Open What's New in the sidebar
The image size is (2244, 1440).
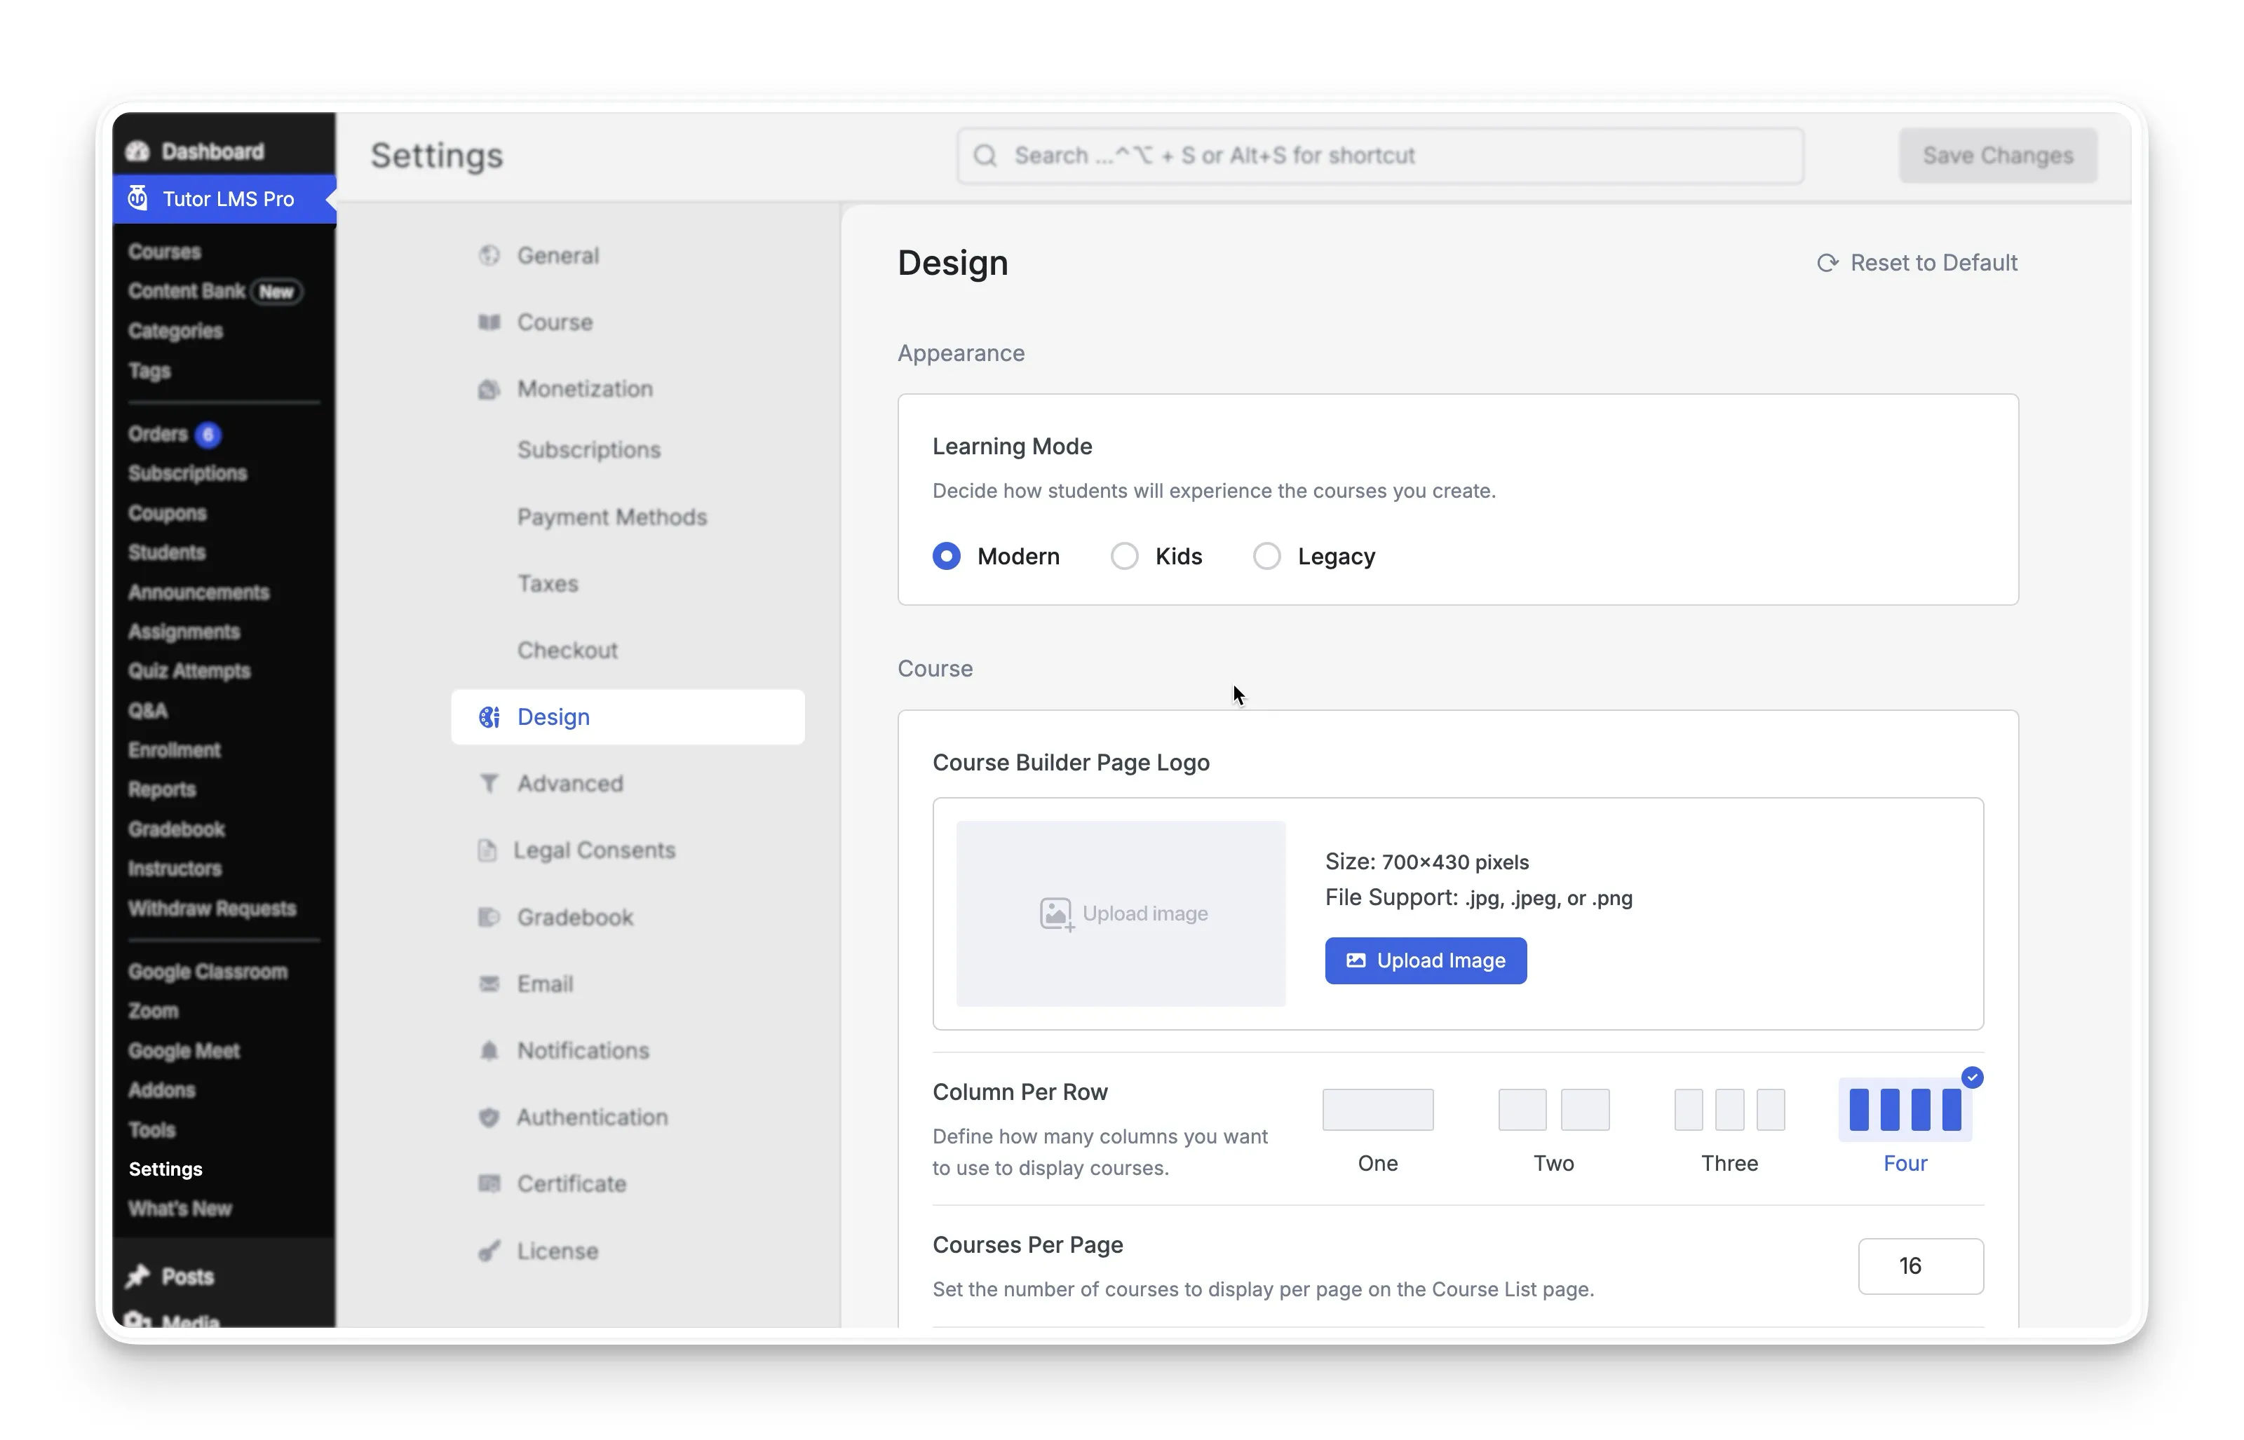point(180,1208)
